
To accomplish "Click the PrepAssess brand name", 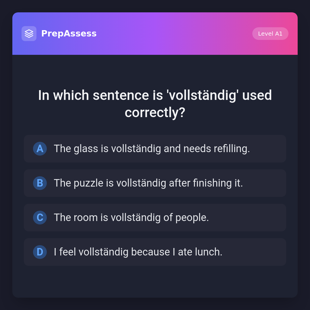I will 69,34.
